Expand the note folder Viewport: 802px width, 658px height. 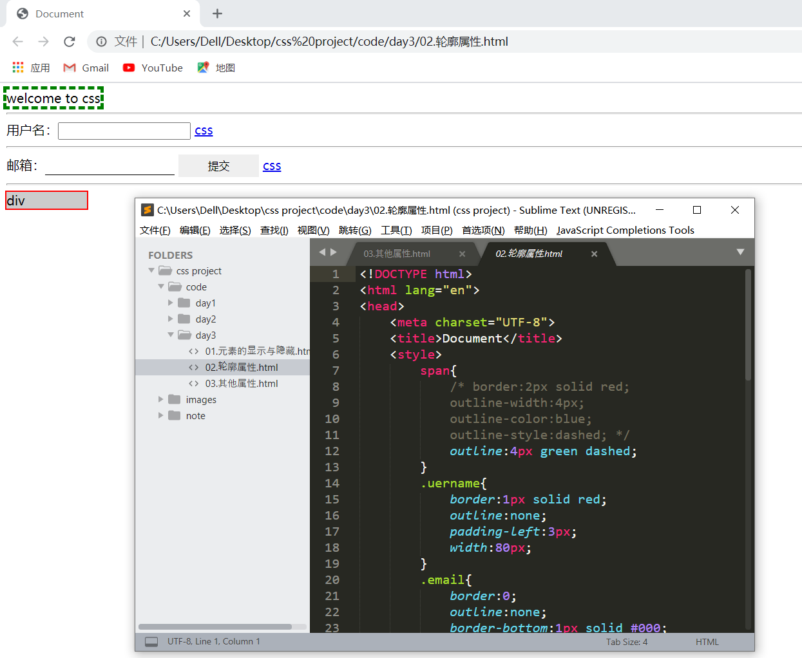[x=161, y=415]
